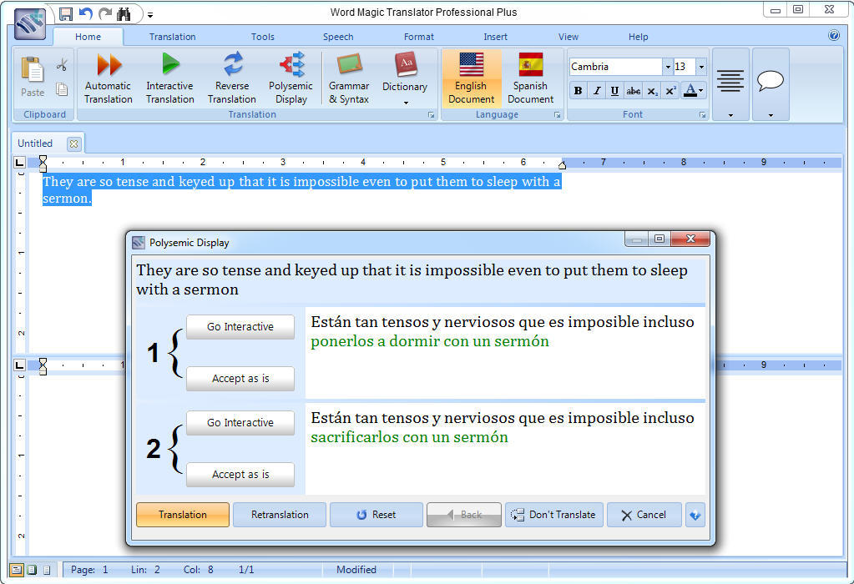
Task: Click the Undo arrow icon
Action: pos(85,14)
